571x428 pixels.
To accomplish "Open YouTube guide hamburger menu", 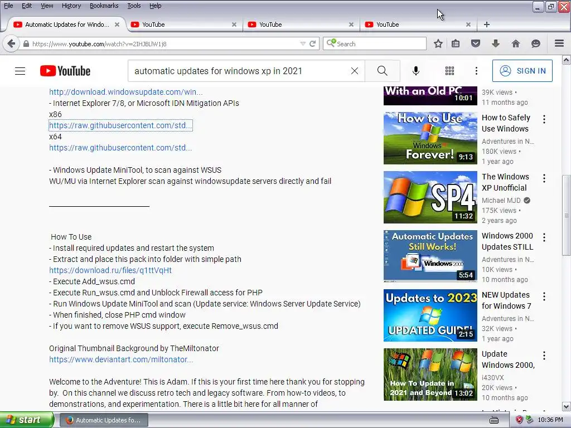I will tap(20, 71).
